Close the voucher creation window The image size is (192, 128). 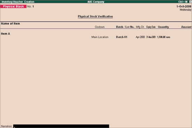point(190,2)
